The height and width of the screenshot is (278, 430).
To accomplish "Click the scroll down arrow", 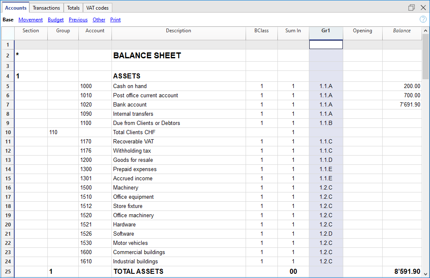I will [425, 273].
